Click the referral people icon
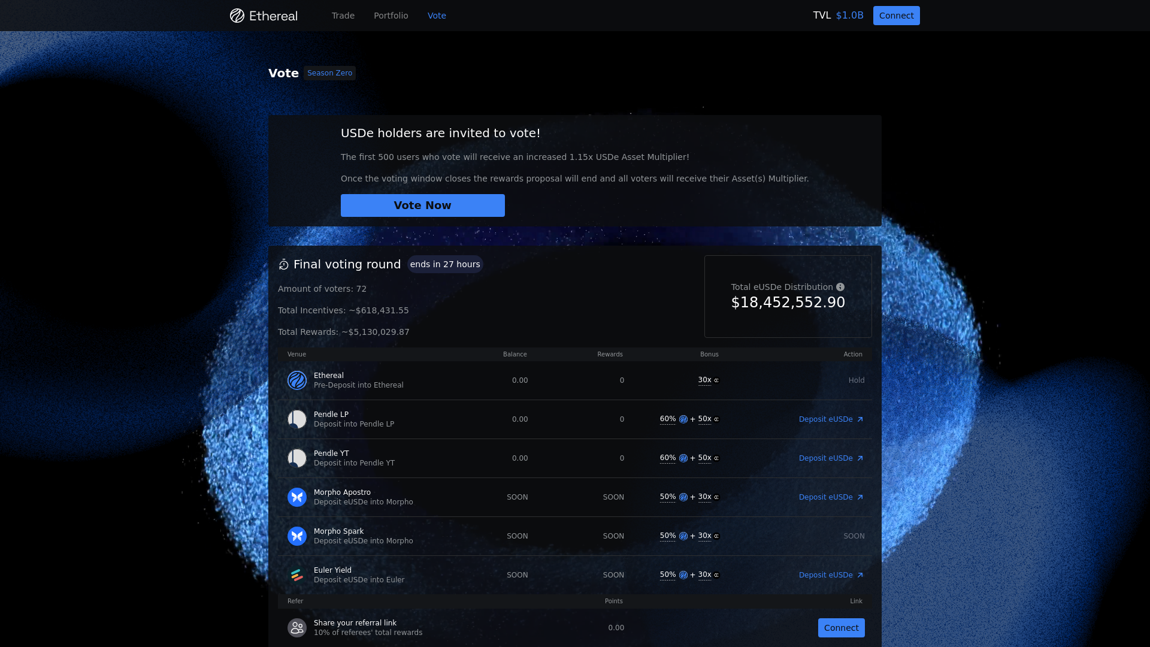The height and width of the screenshot is (647, 1150). [297, 628]
